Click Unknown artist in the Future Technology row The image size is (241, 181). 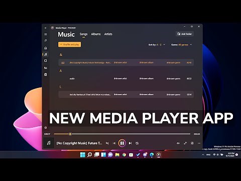tap(120, 62)
